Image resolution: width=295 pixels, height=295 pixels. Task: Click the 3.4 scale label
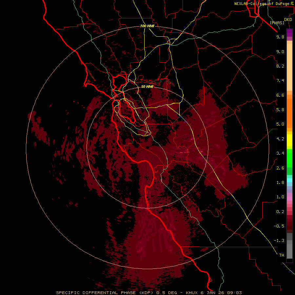point(280,153)
